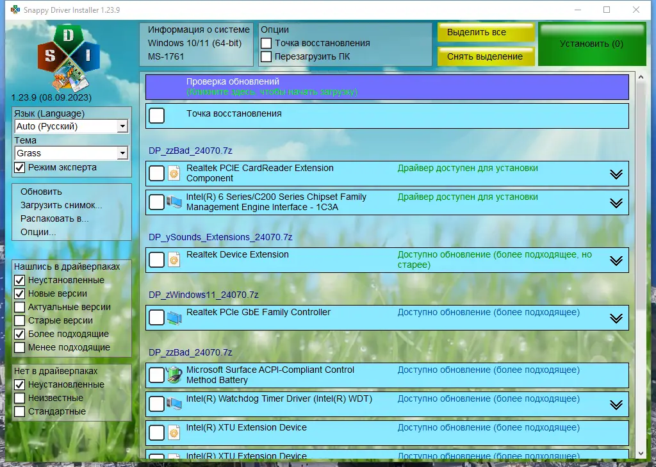Enable Неизвестные filter

click(x=20, y=398)
